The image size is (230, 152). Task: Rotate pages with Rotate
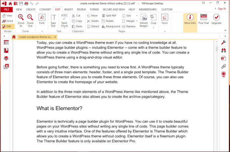tap(108, 21)
